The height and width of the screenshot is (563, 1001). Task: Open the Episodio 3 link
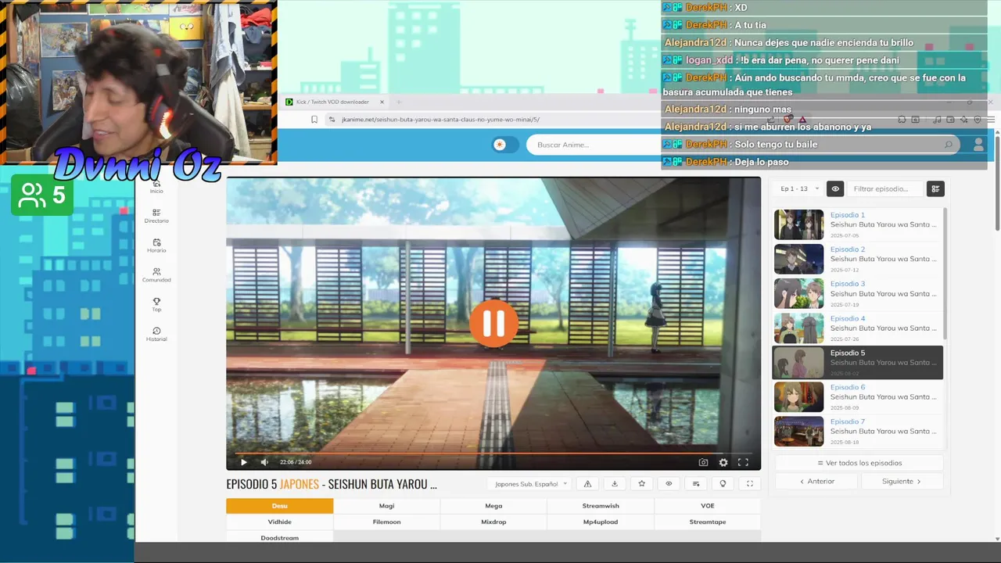point(847,284)
